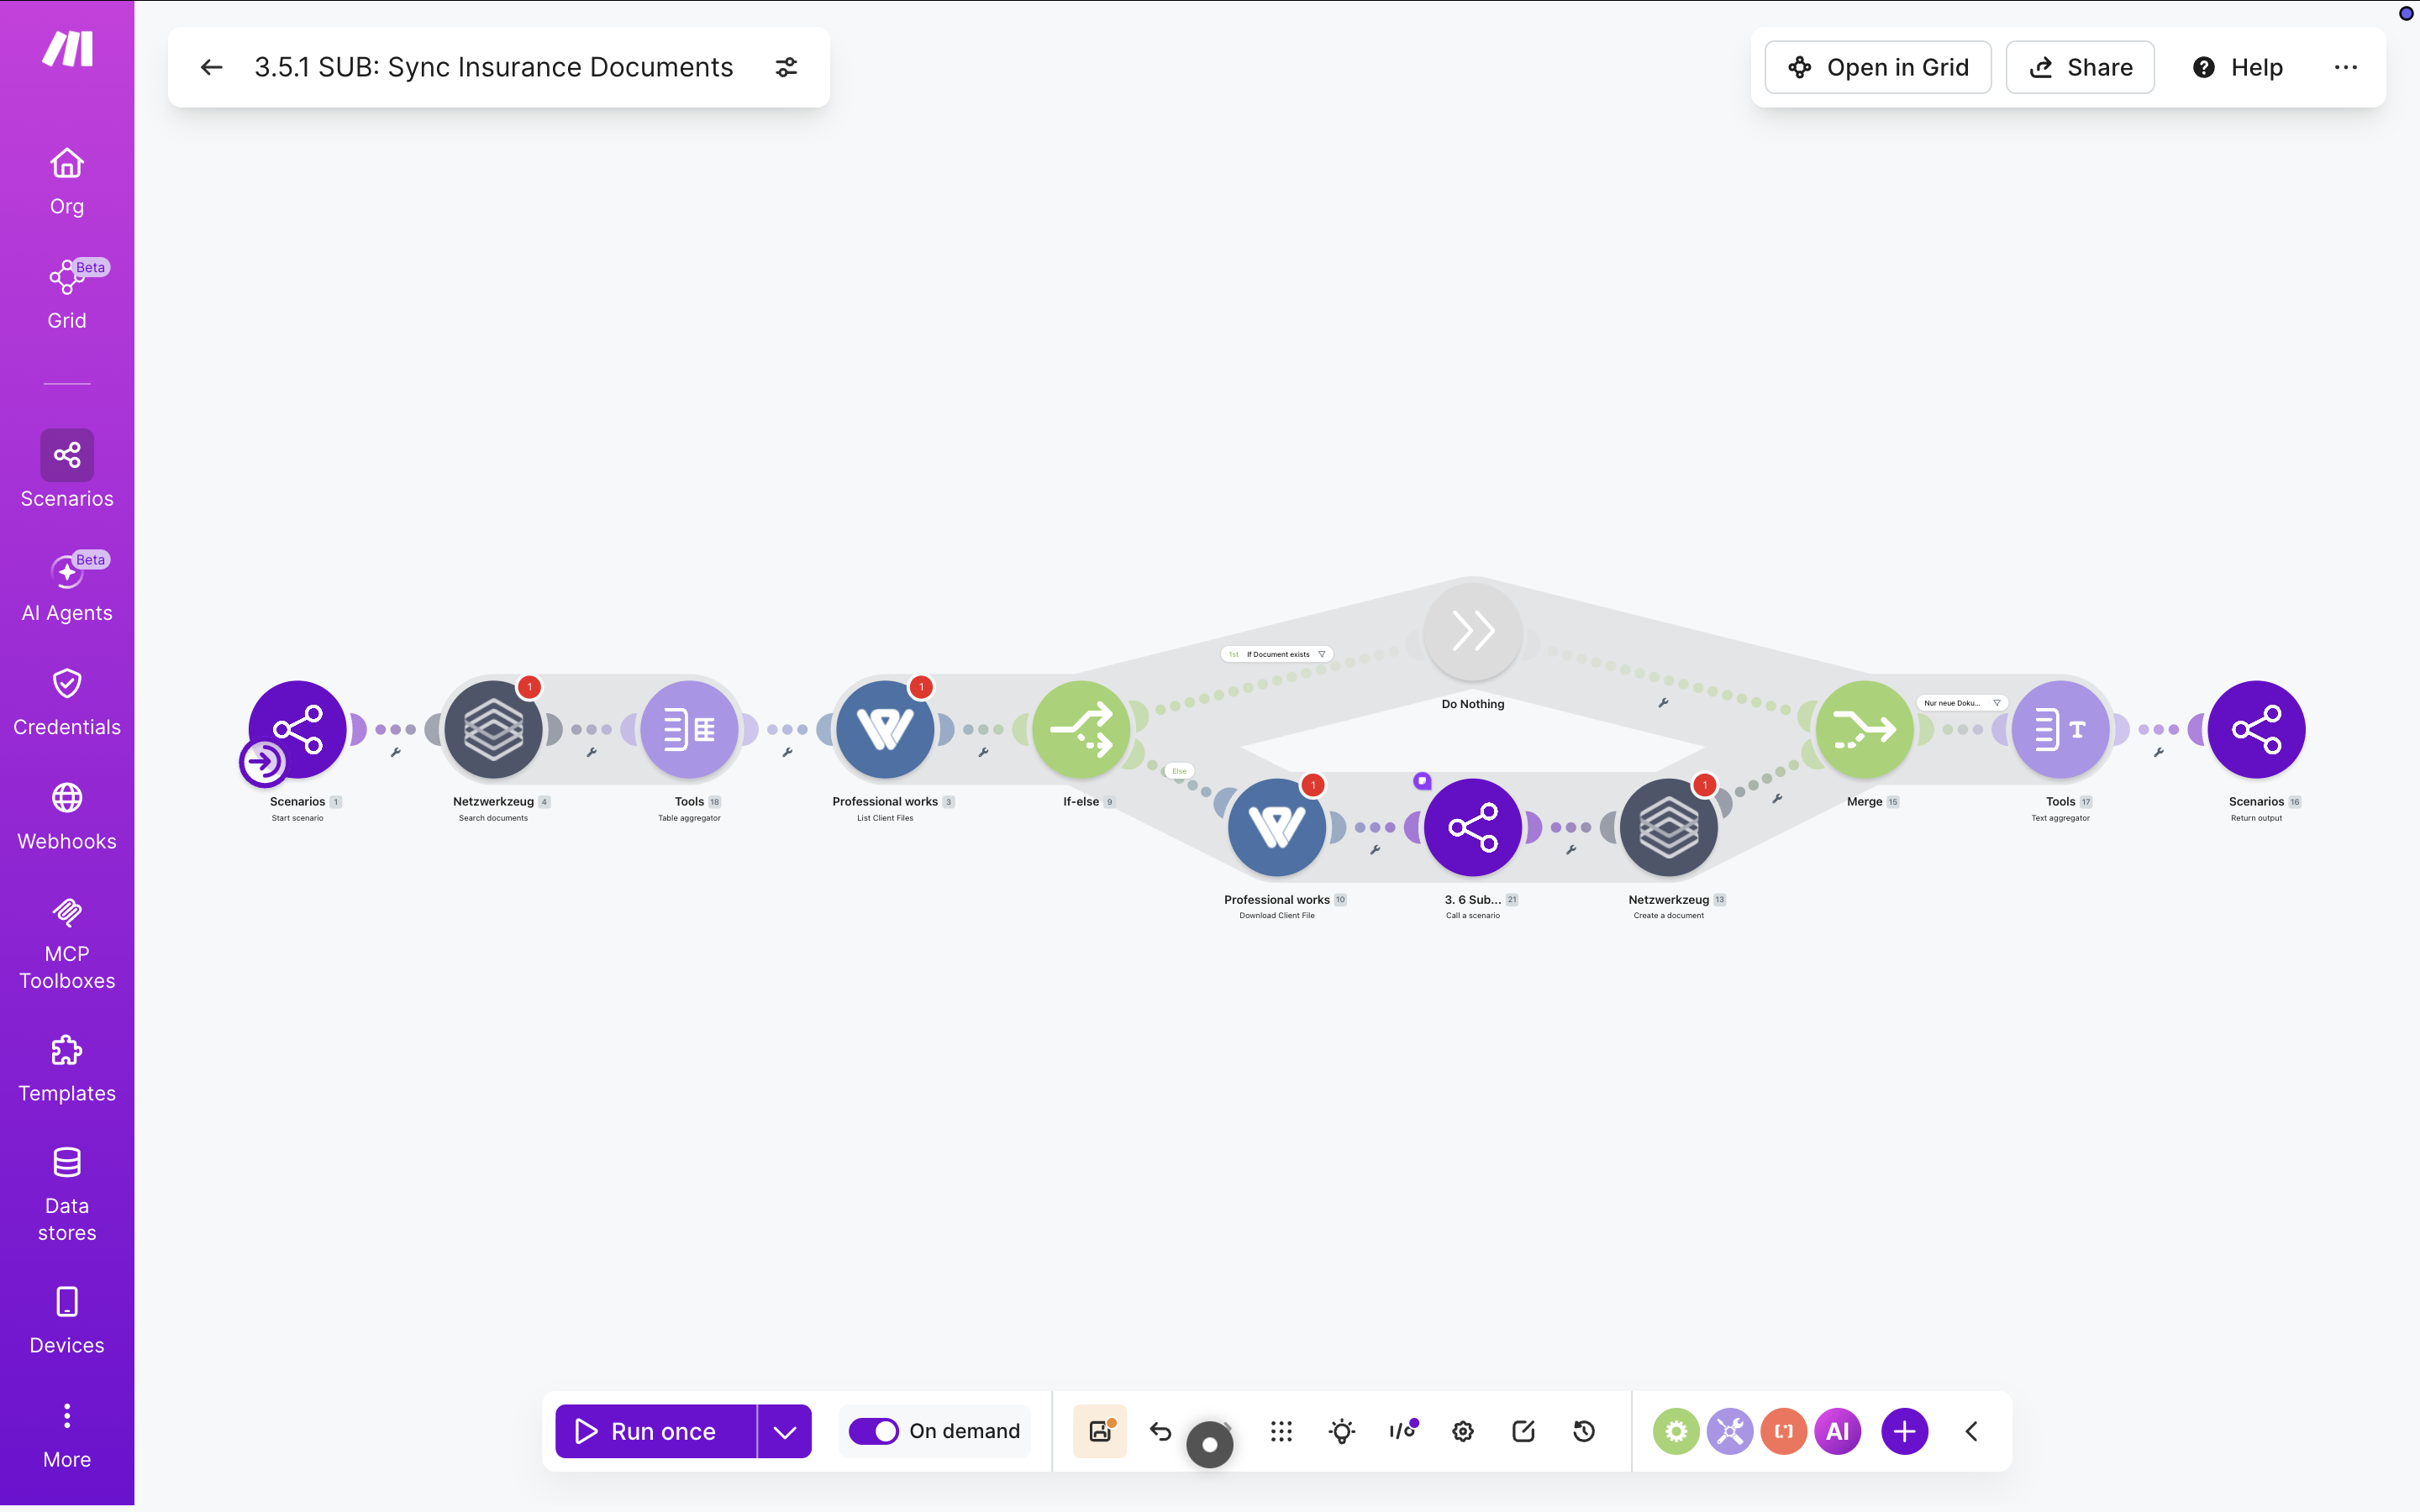Add module with purple plus button

pos(1905,1431)
